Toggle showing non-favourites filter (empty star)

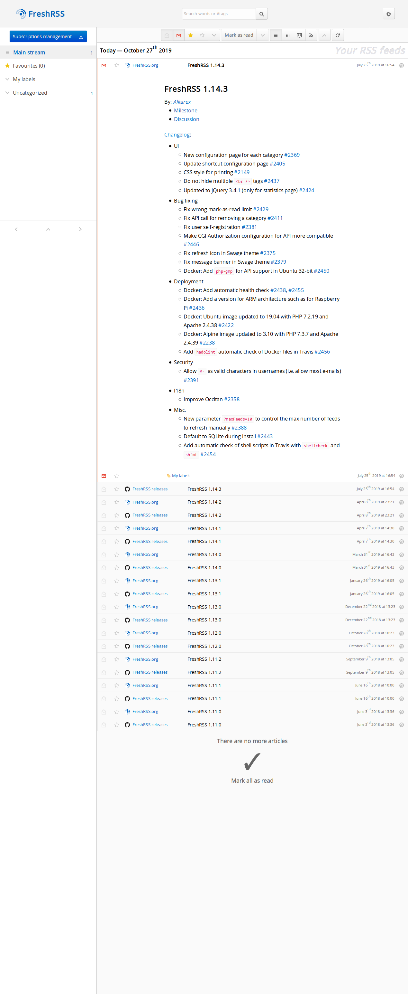[x=202, y=35]
